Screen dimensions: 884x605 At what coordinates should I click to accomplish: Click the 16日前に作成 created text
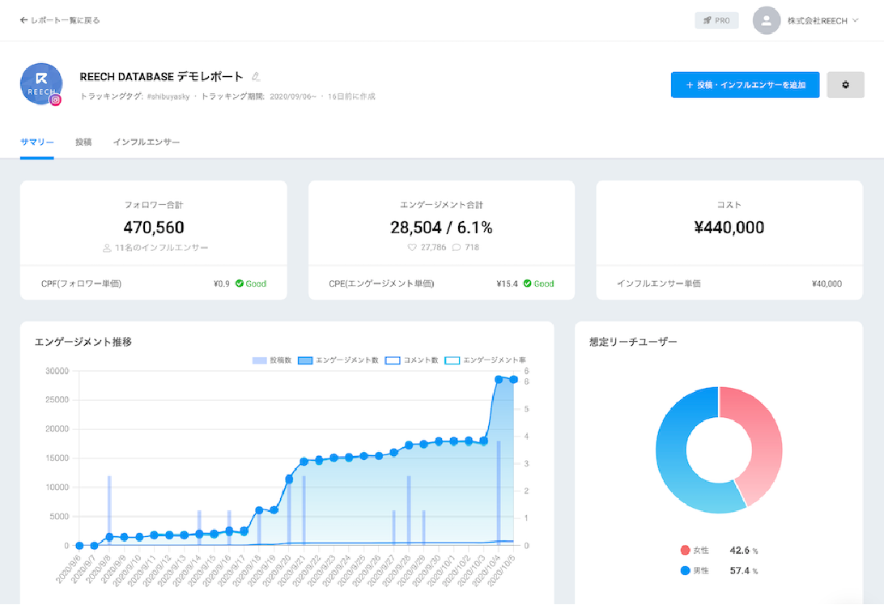351,96
